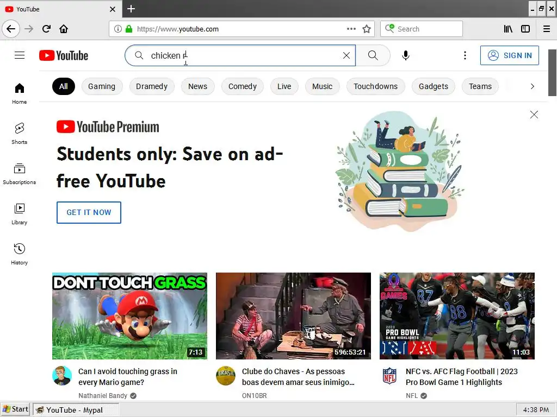Open title 'Can I avoid touching grass' video

click(128, 377)
